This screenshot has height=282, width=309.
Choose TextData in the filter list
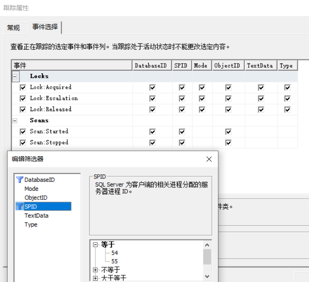(36, 215)
